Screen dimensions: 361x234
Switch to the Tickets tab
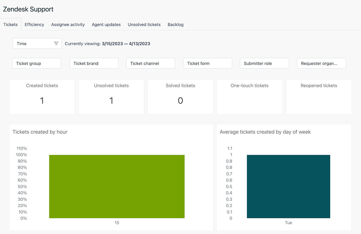11,24
